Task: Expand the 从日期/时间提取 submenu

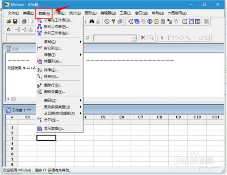Action: point(59,114)
